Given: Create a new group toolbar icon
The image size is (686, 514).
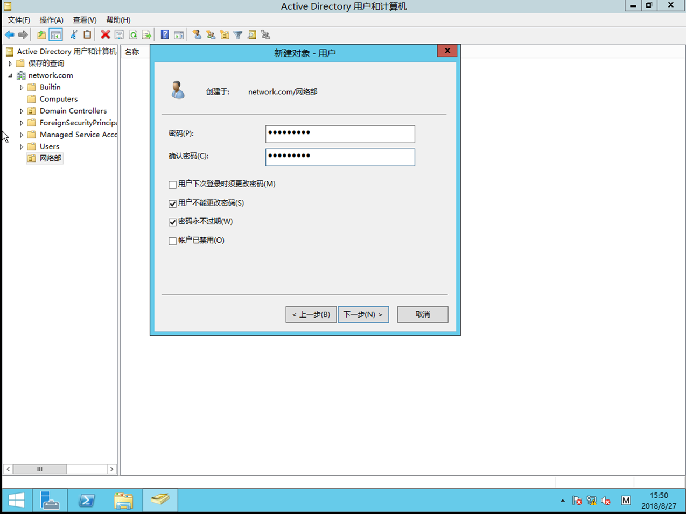Looking at the screenshot, I should [211, 35].
